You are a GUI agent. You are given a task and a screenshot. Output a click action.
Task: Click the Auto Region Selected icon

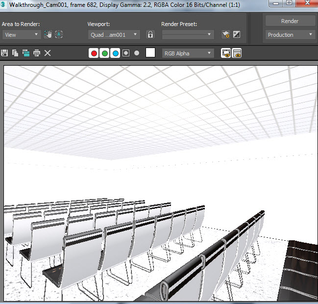pos(59,34)
